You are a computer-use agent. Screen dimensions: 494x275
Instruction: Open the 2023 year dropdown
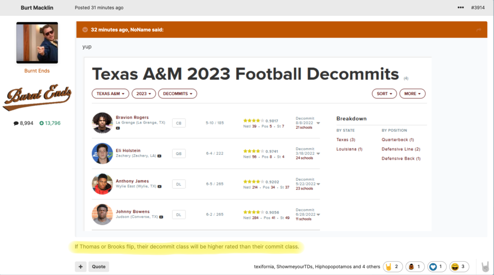144,93
